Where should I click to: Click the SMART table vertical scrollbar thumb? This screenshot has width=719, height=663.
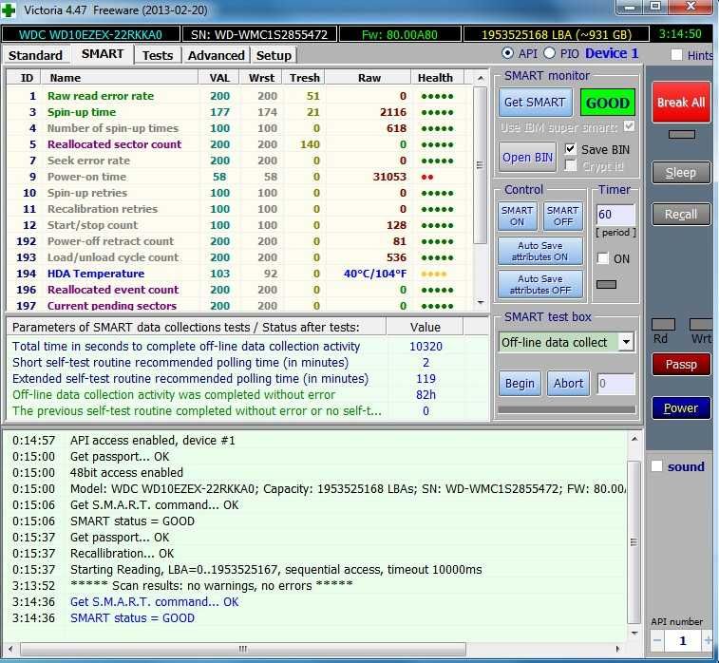[480, 165]
